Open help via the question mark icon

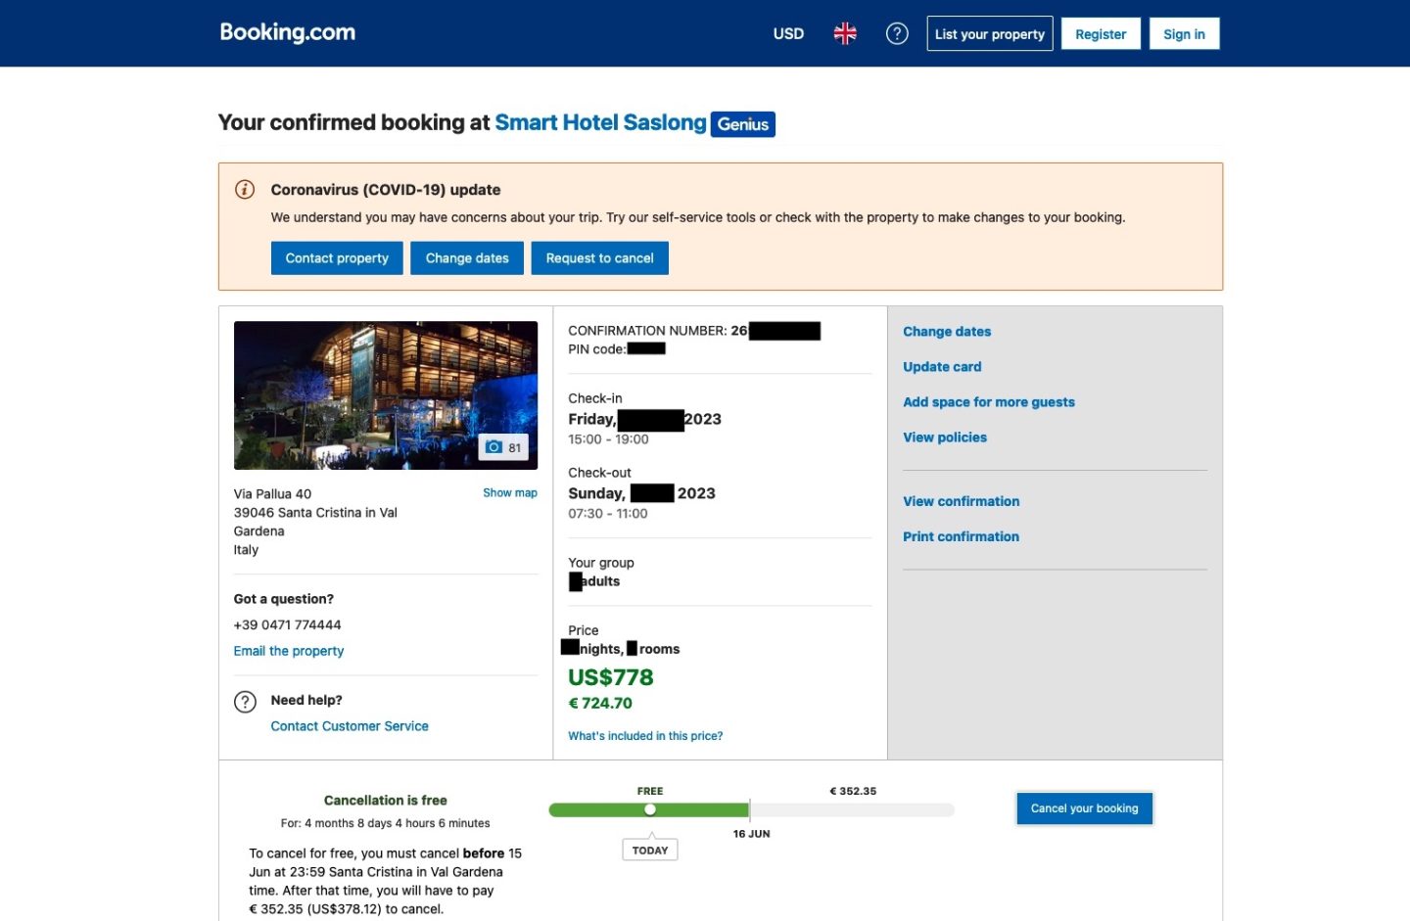pos(896,32)
